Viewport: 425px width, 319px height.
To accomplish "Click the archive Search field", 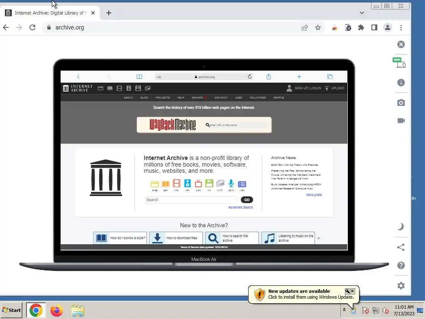I will pos(190,200).
